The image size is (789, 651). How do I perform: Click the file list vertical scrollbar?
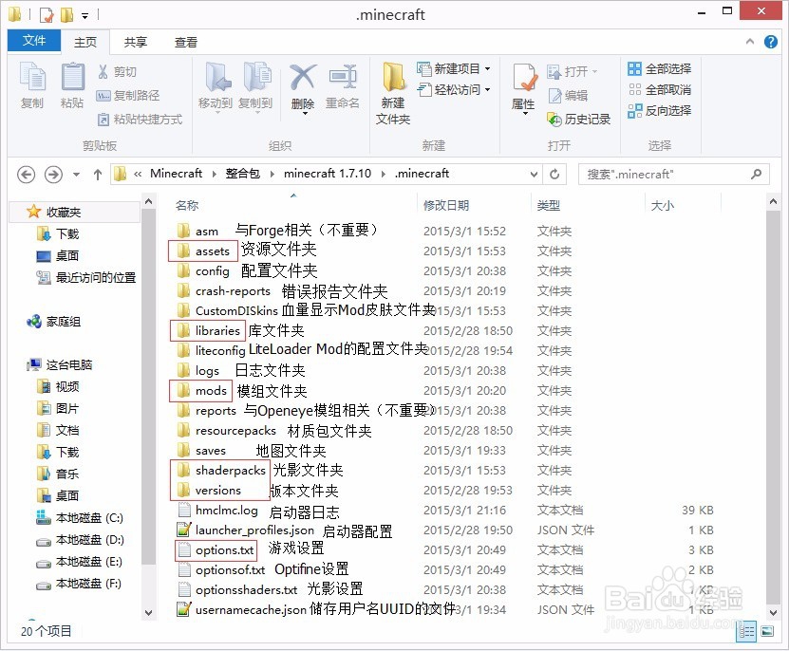click(774, 406)
